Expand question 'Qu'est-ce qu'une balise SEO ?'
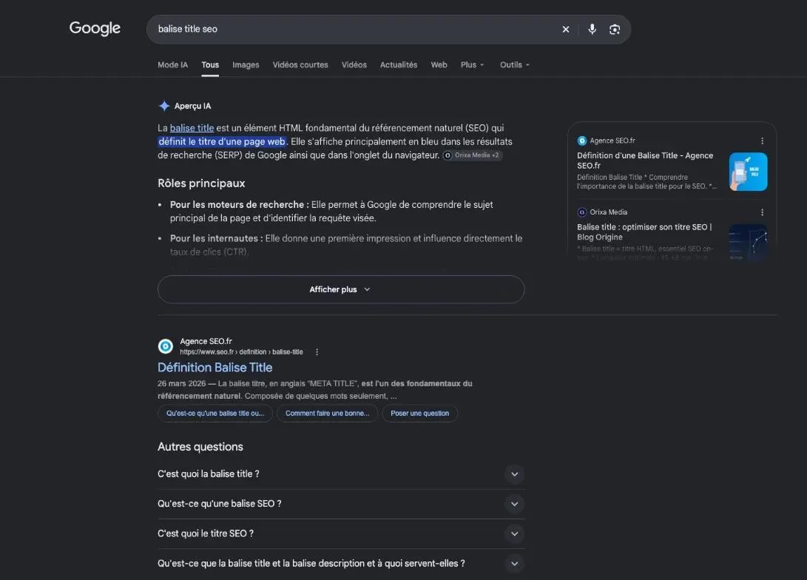The image size is (807, 580). pyautogui.click(x=341, y=504)
